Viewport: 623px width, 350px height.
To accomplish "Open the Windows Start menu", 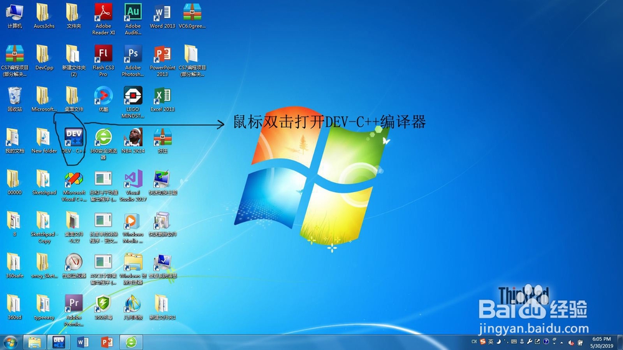I will tap(11, 342).
